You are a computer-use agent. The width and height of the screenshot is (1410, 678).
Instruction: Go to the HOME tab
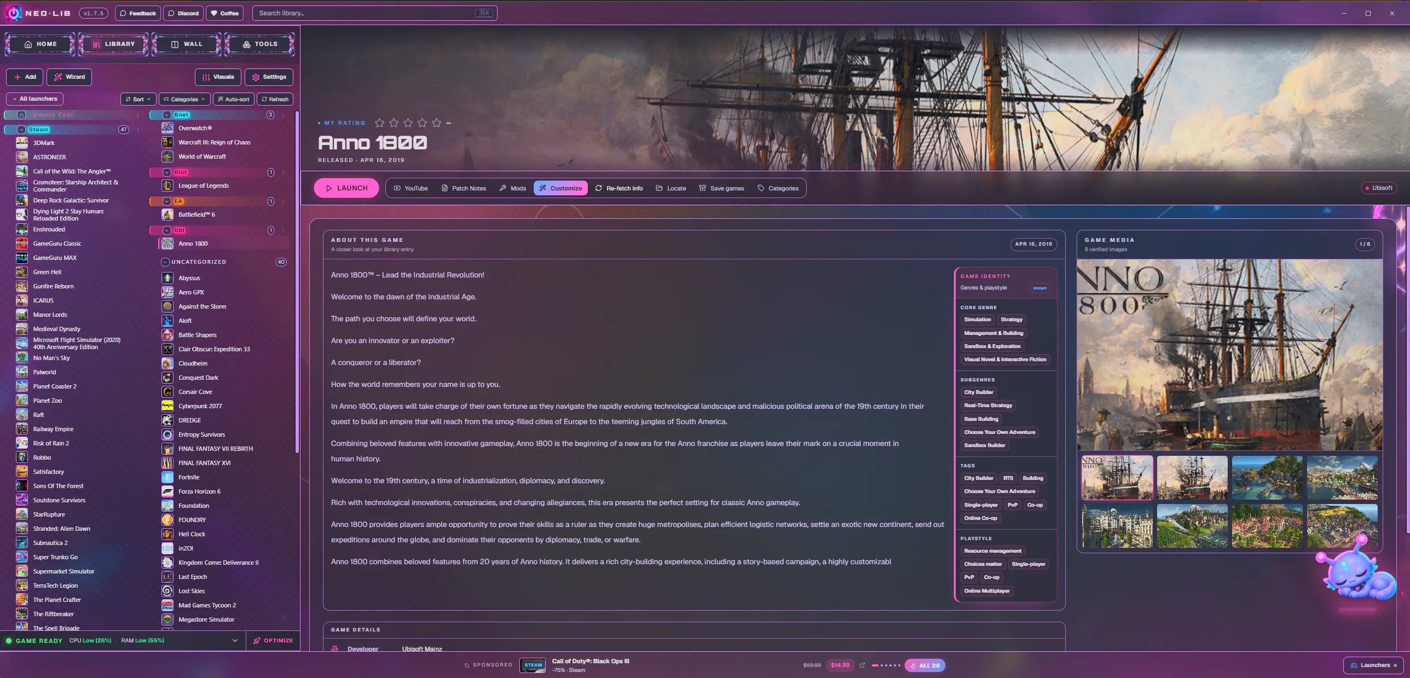(x=40, y=44)
